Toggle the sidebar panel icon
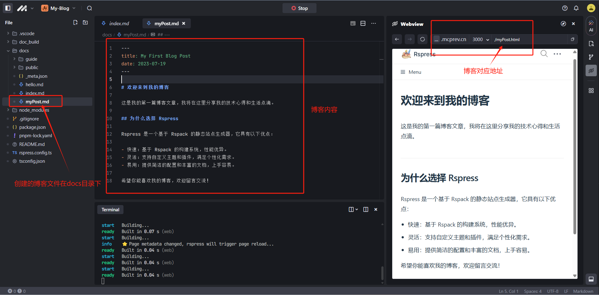This screenshot has width=599, height=295. coord(8,8)
